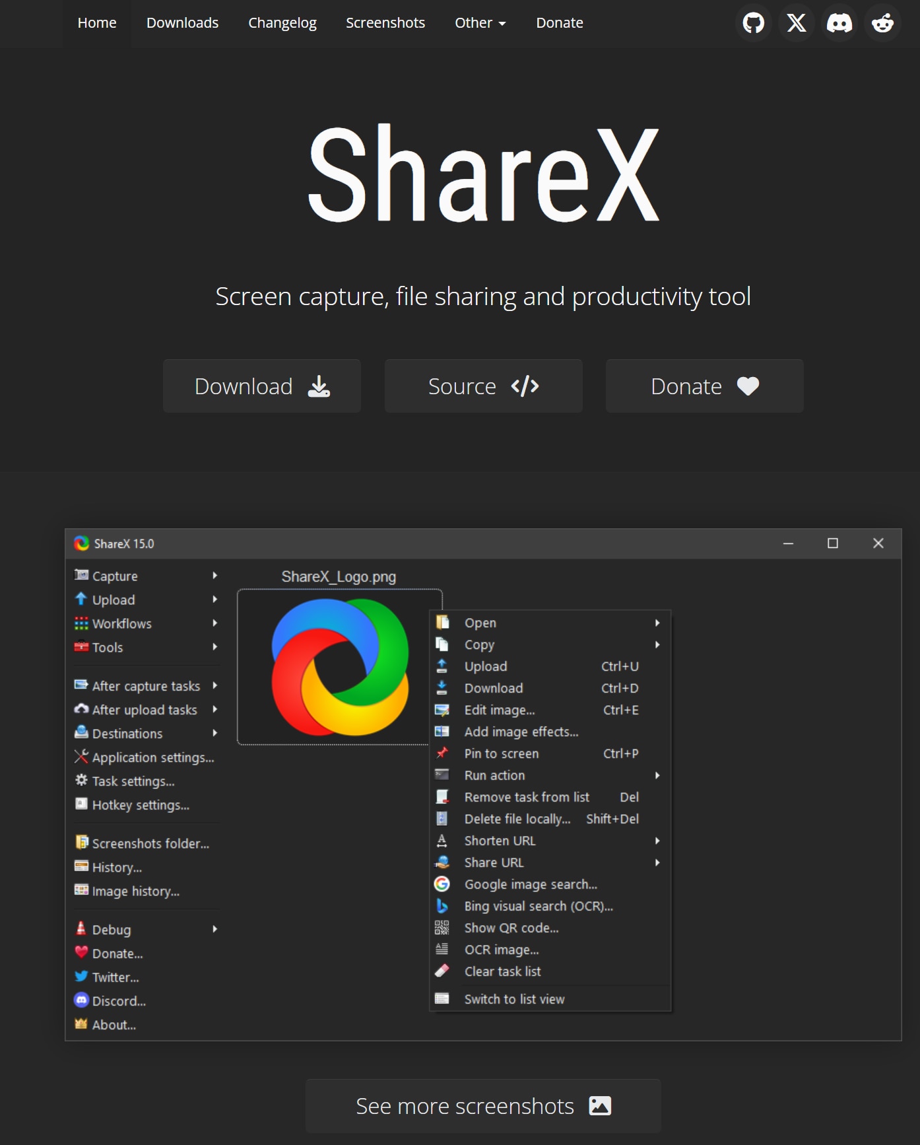Open the GitHub icon link
The image size is (920, 1145).
tap(753, 23)
